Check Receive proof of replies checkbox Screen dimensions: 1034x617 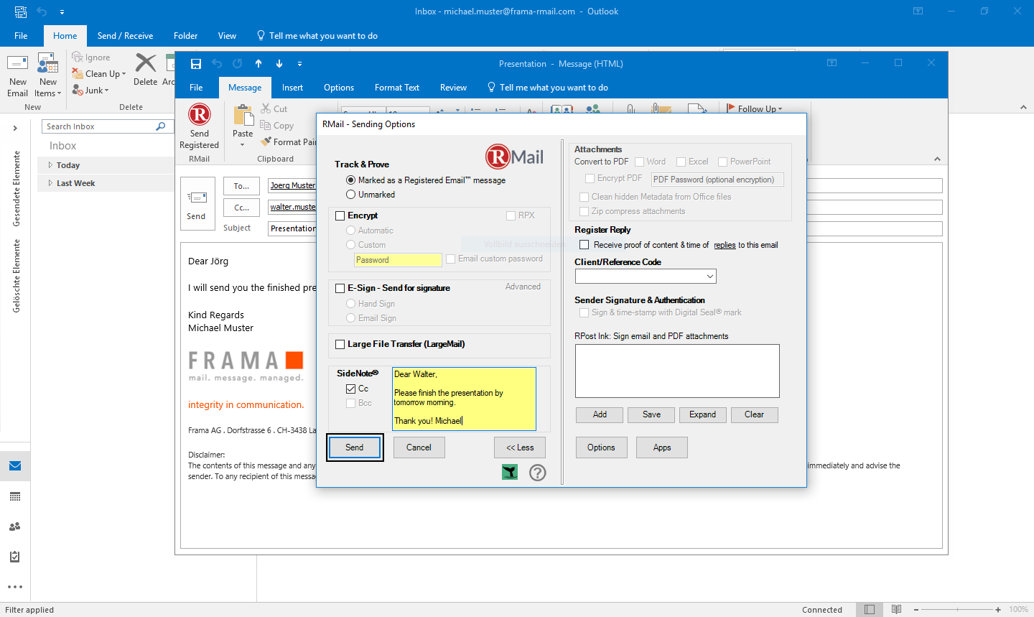584,245
